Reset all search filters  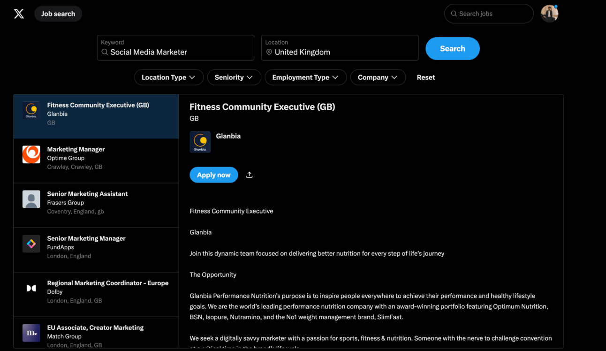426,77
